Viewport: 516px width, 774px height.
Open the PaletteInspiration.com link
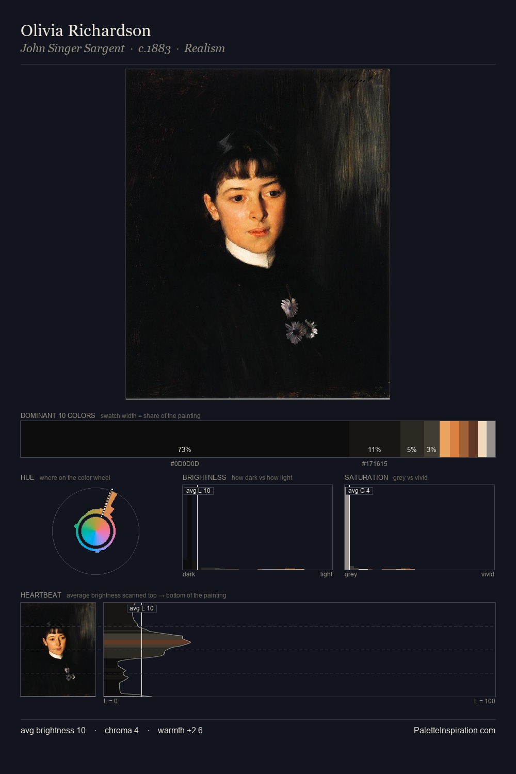[x=455, y=731]
